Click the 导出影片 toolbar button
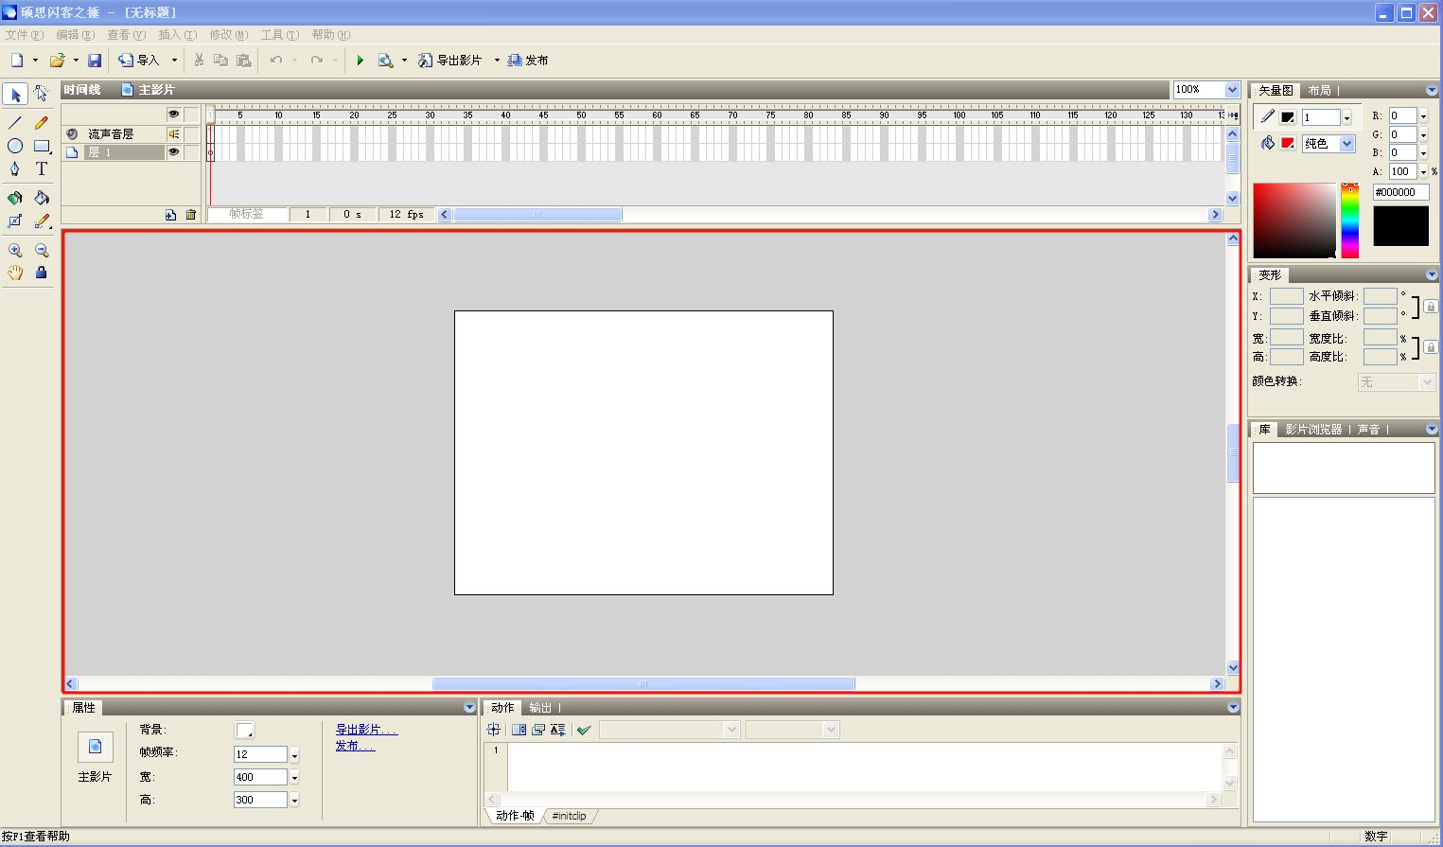 [450, 61]
